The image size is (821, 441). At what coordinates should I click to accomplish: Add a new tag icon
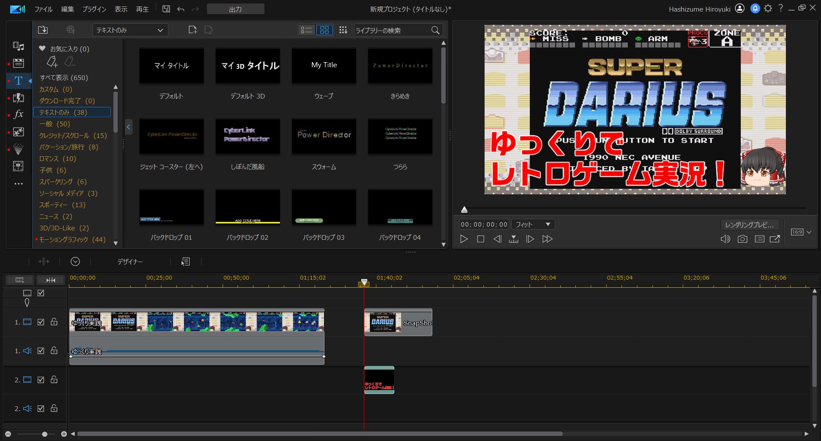52,62
